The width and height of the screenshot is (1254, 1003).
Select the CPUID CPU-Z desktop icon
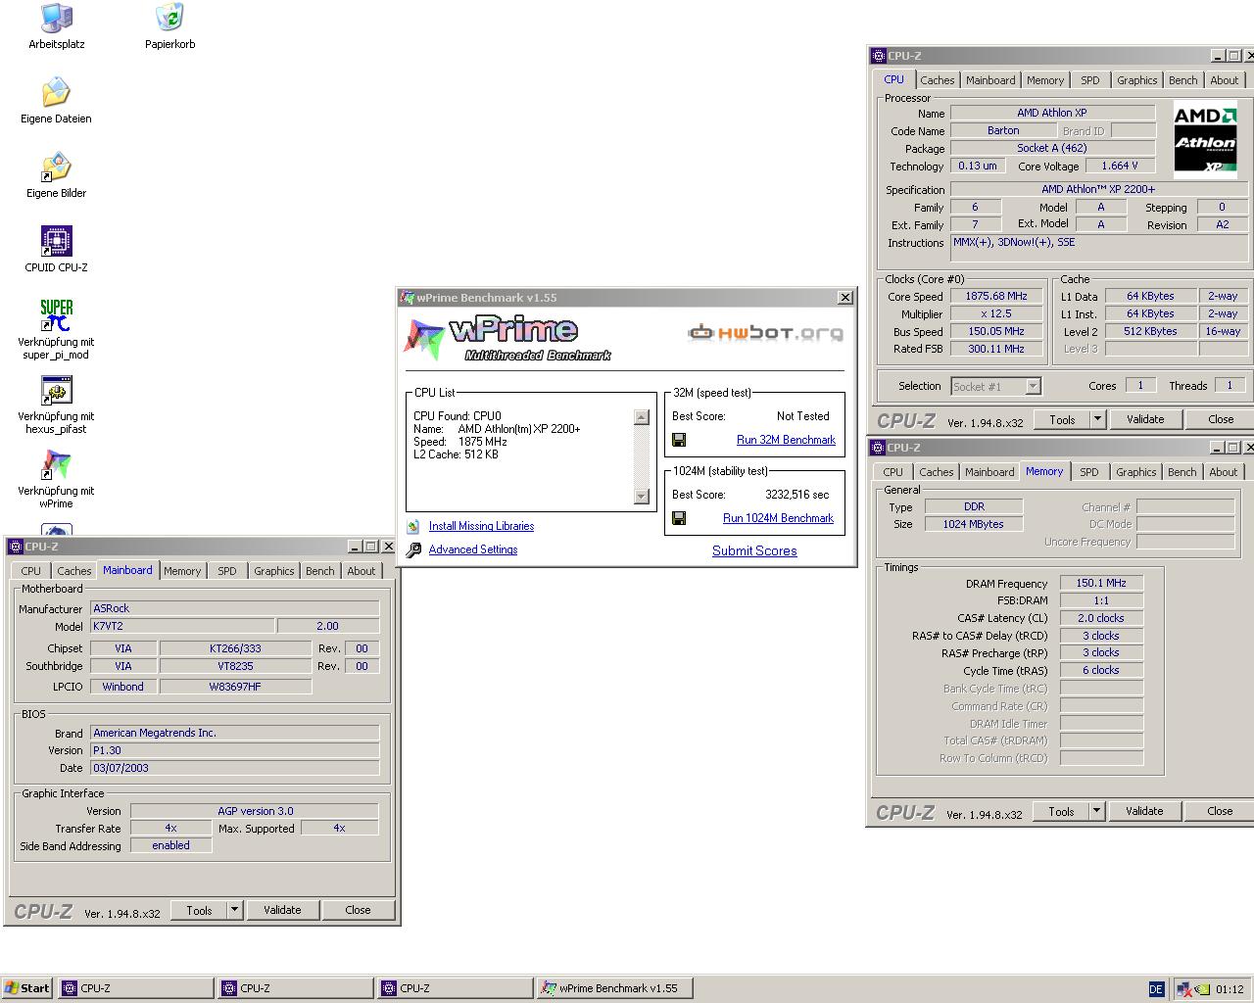pyautogui.click(x=57, y=241)
